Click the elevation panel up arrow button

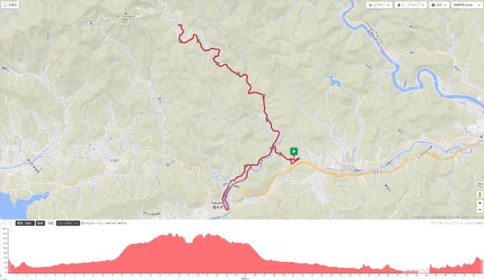(3, 223)
